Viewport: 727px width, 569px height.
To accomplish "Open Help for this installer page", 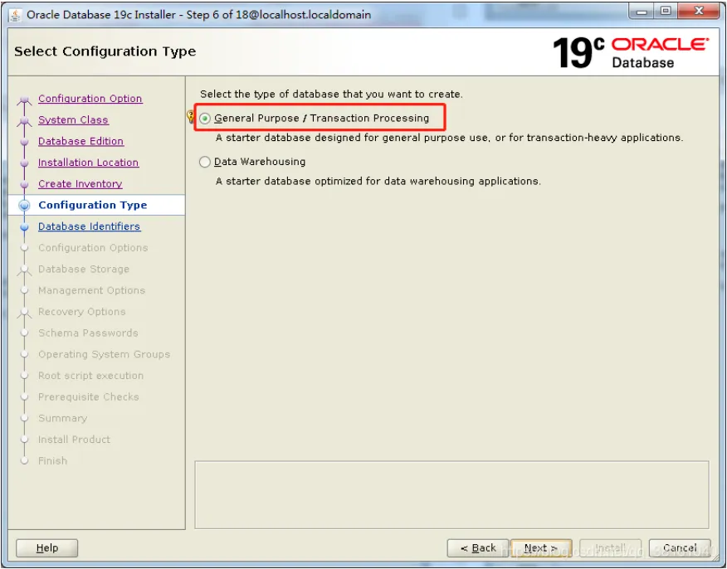I will 46,547.
